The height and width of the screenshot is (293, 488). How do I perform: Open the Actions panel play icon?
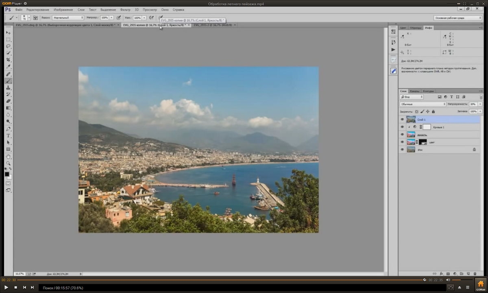click(x=393, y=49)
